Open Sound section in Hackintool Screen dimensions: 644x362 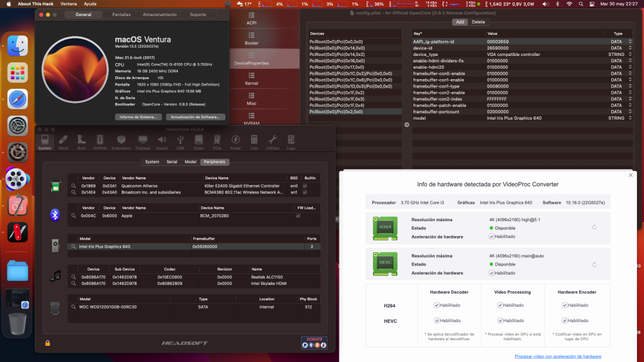[x=162, y=142]
